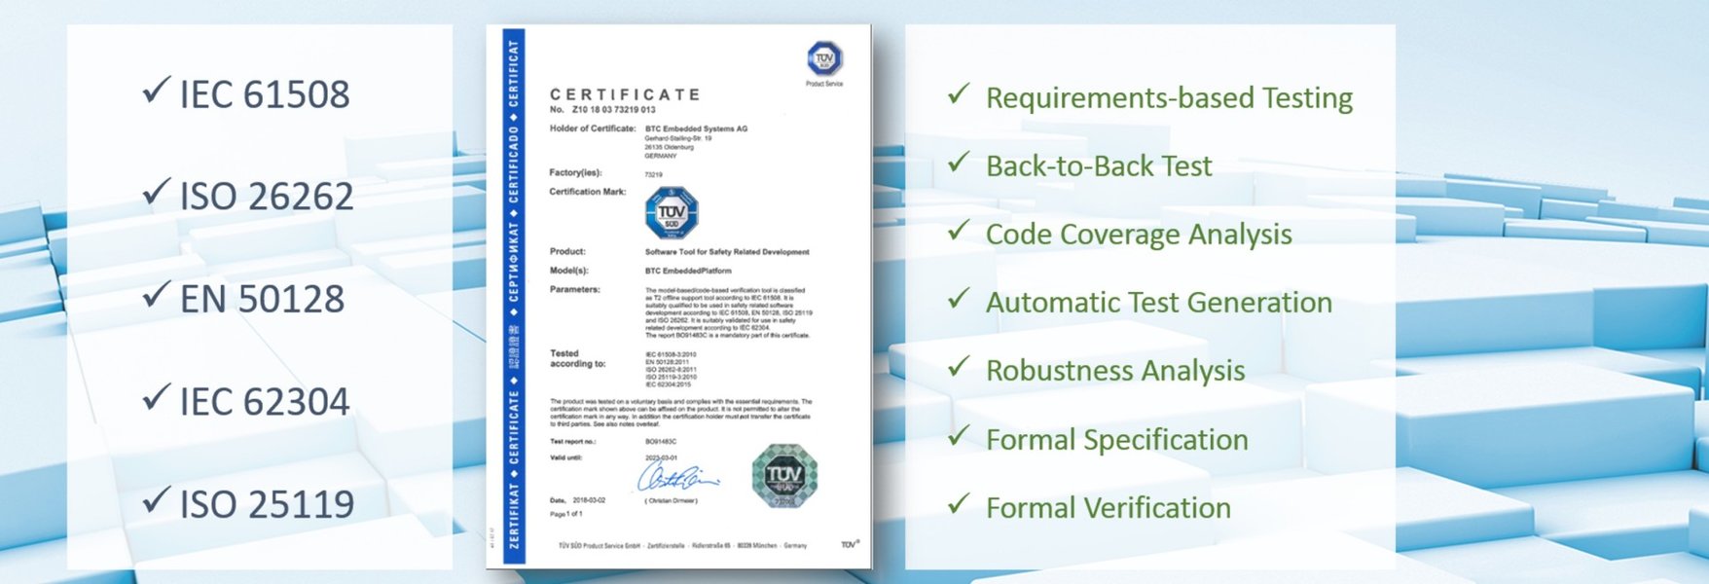The image size is (1709, 584).
Task: Click the blue vertical certificate banner strip
Action: click(513, 292)
